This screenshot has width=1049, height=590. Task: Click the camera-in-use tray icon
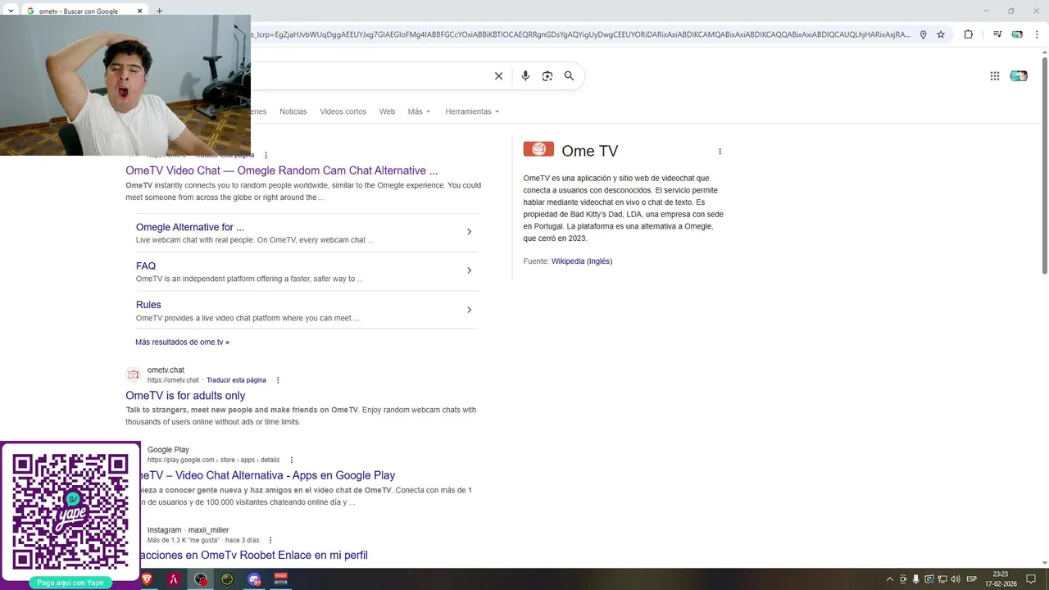pos(903,579)
